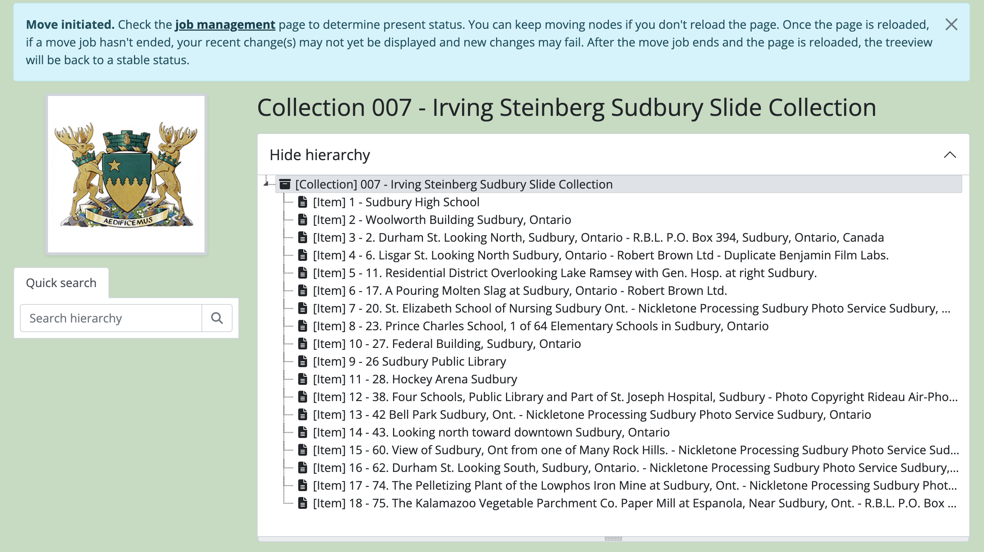This screenshot has height=552, width=984.
Task: Open Item 6 Pouring Molten Slag
Action: tap(520, 291)
